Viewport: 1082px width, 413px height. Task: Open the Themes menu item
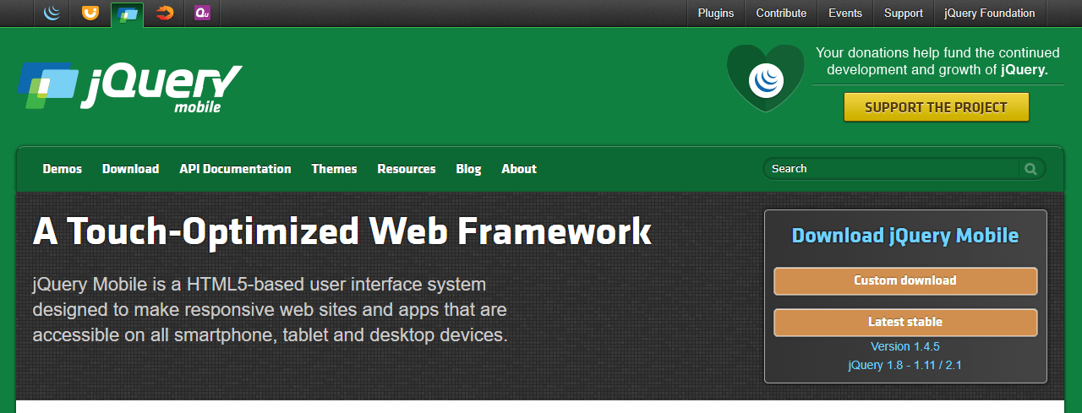(334, 169)
